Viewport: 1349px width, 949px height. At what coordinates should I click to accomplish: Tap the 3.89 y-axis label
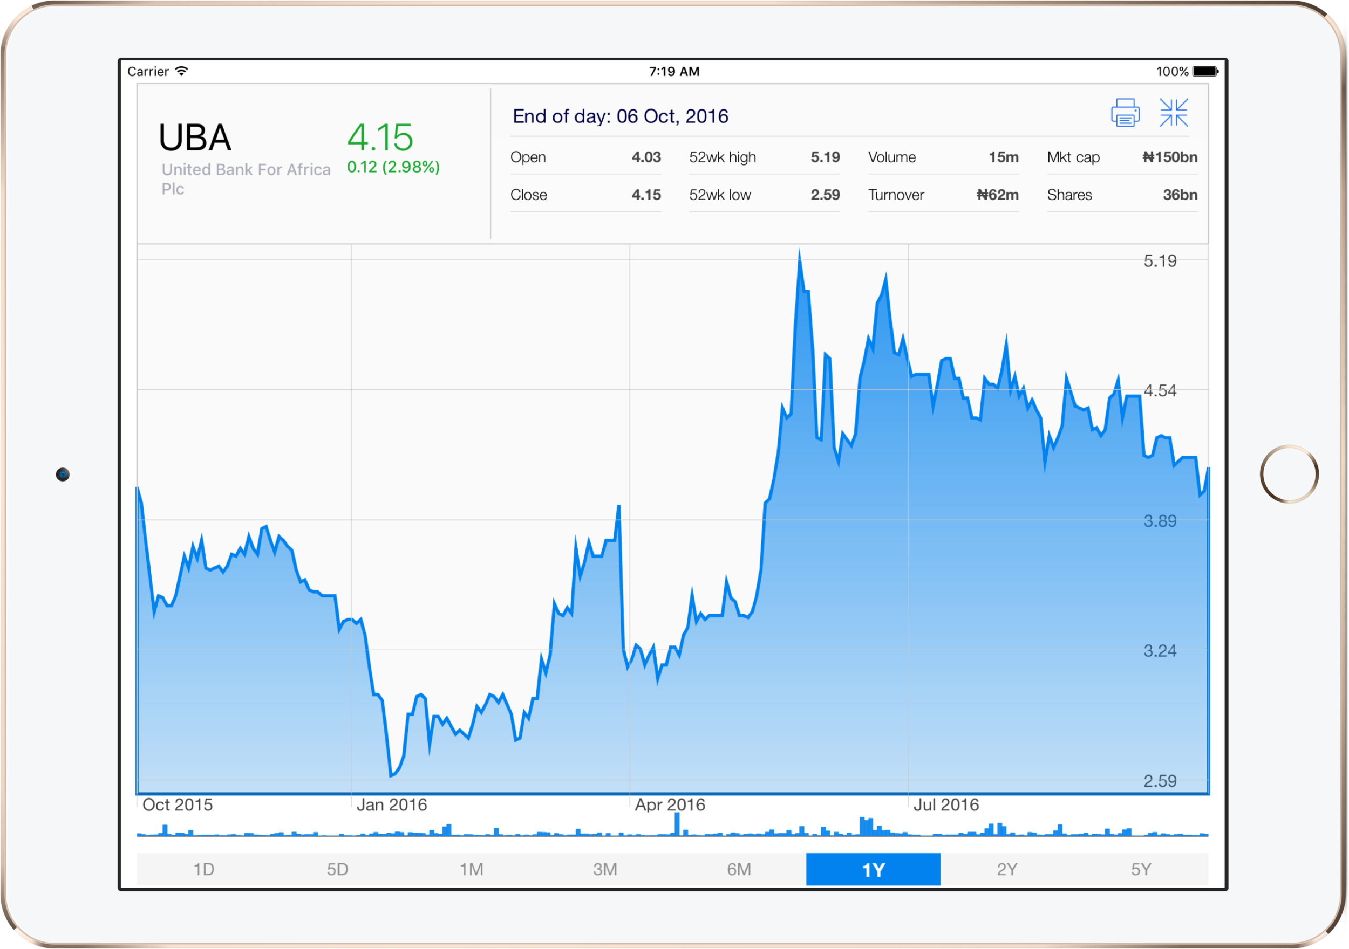coord(1160,521)
